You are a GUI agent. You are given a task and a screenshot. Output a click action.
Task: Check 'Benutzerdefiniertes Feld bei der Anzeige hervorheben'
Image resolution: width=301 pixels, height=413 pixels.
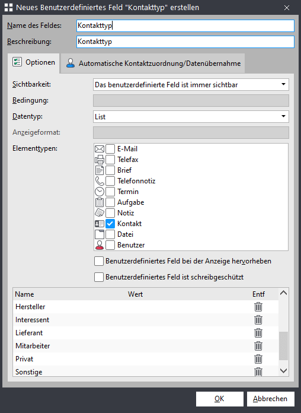[99, 261]
